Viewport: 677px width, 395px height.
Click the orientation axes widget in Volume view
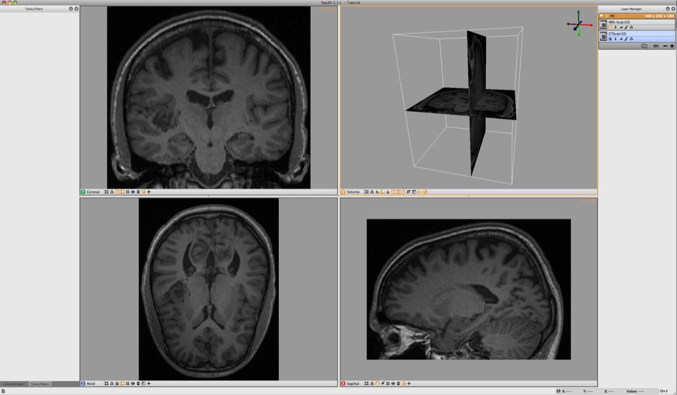[579, 24]
